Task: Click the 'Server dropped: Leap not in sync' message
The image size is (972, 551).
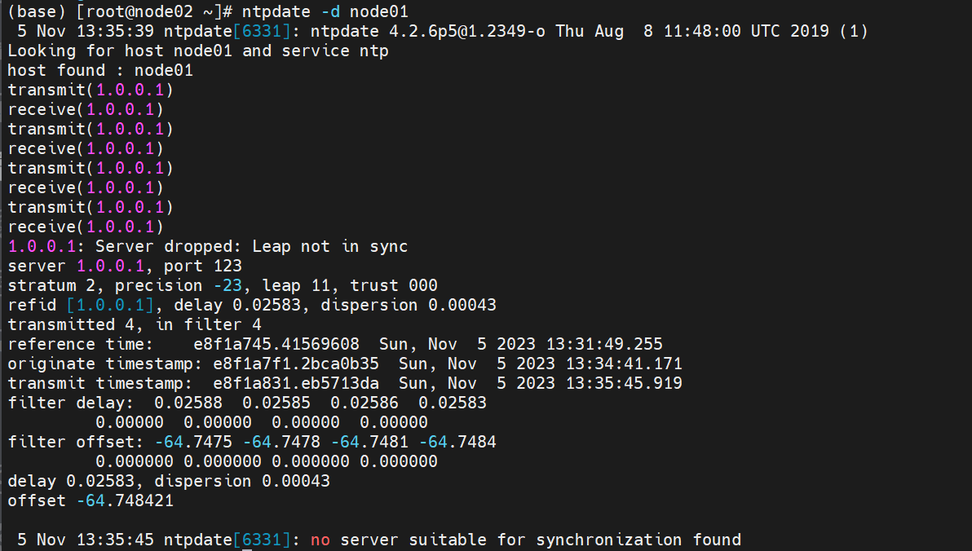Action: pyautogui.click(x=252, y=246)
